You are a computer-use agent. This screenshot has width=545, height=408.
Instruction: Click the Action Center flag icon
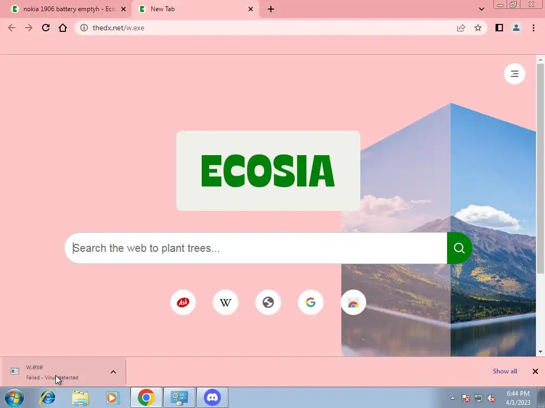pos(466,398)
